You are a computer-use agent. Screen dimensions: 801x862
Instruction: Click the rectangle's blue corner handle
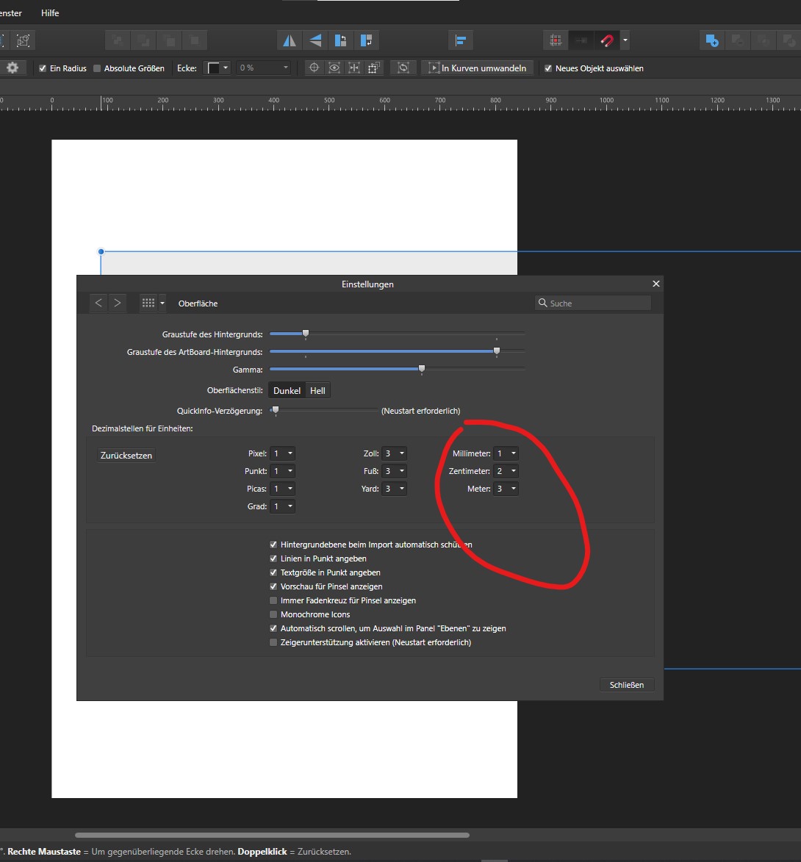click(101, 252)
